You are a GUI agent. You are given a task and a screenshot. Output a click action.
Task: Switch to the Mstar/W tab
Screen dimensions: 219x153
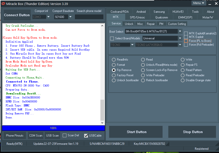click(x=208, y=17)
